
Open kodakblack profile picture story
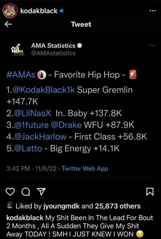[10, 11]
